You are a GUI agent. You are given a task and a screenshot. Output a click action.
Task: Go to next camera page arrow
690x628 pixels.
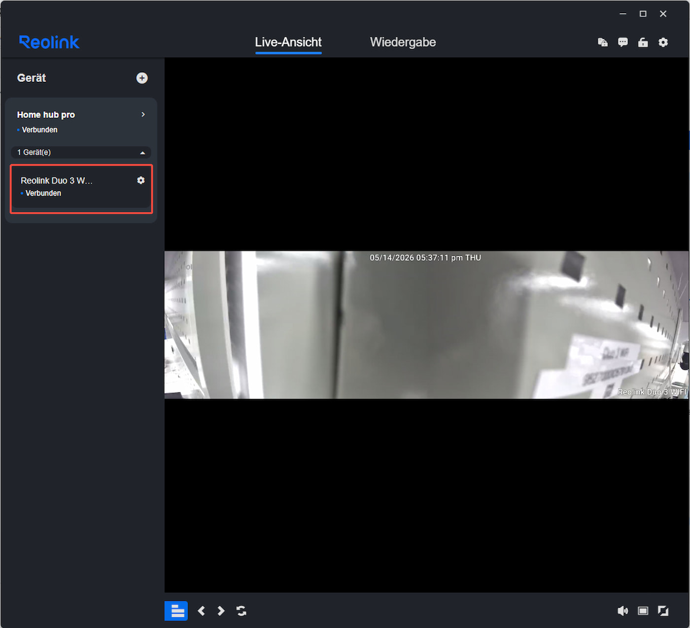point(221,611)
